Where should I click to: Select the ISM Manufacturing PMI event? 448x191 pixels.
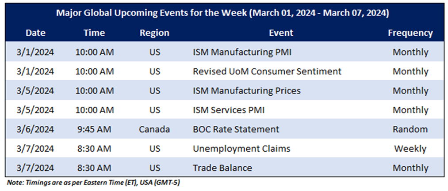242,52
